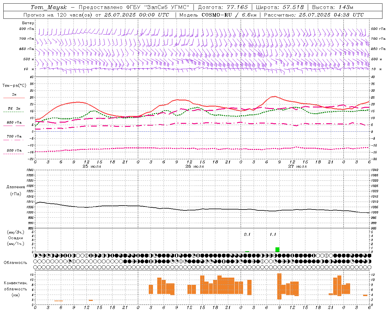Click the (мм/3ч.) precipitation unit label
Screen dimensions: 387x310
[16, 232]
